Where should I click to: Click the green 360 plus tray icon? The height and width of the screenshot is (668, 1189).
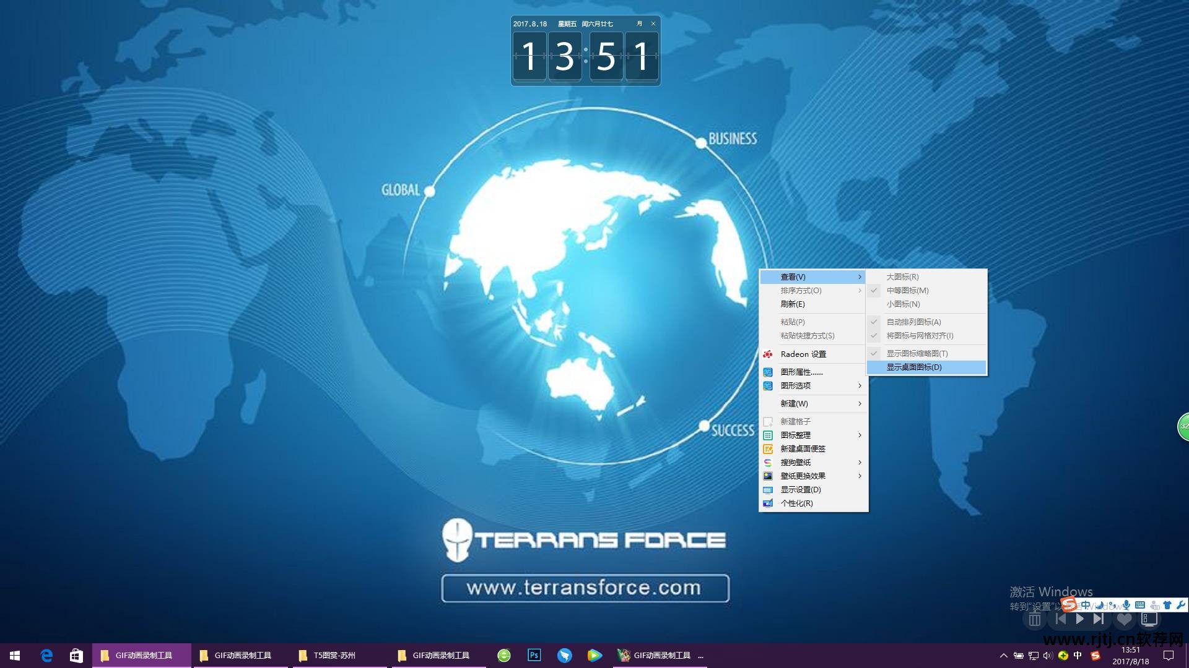tap(1063, 656)
